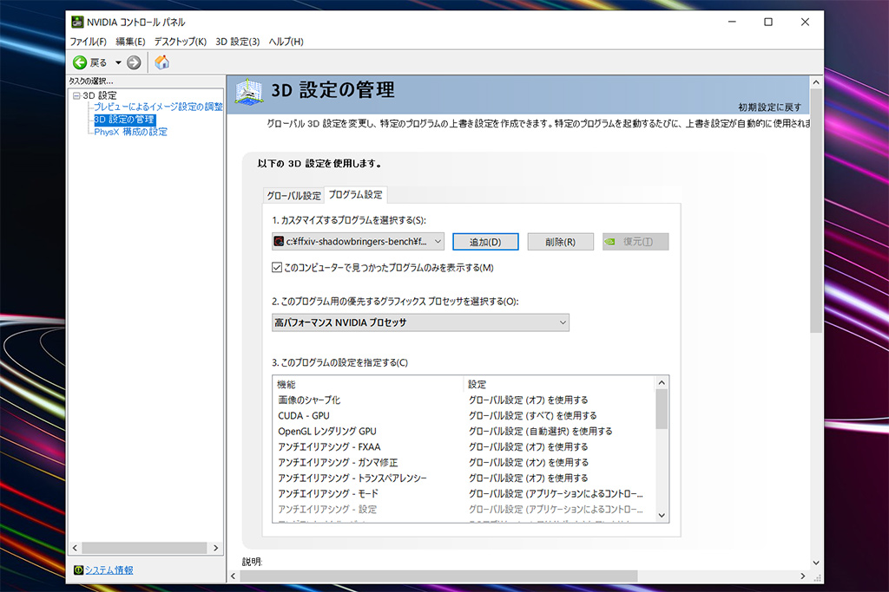Viewport: 889px width, 592px height.
Task: Click the 機能 column header
Action: click(368, 384)
